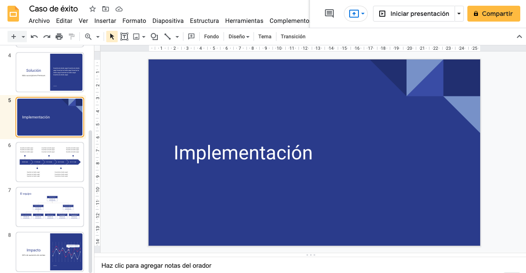Activate the text box tool
The height and width of the screenshot is (273, 526).
[124, 37]
